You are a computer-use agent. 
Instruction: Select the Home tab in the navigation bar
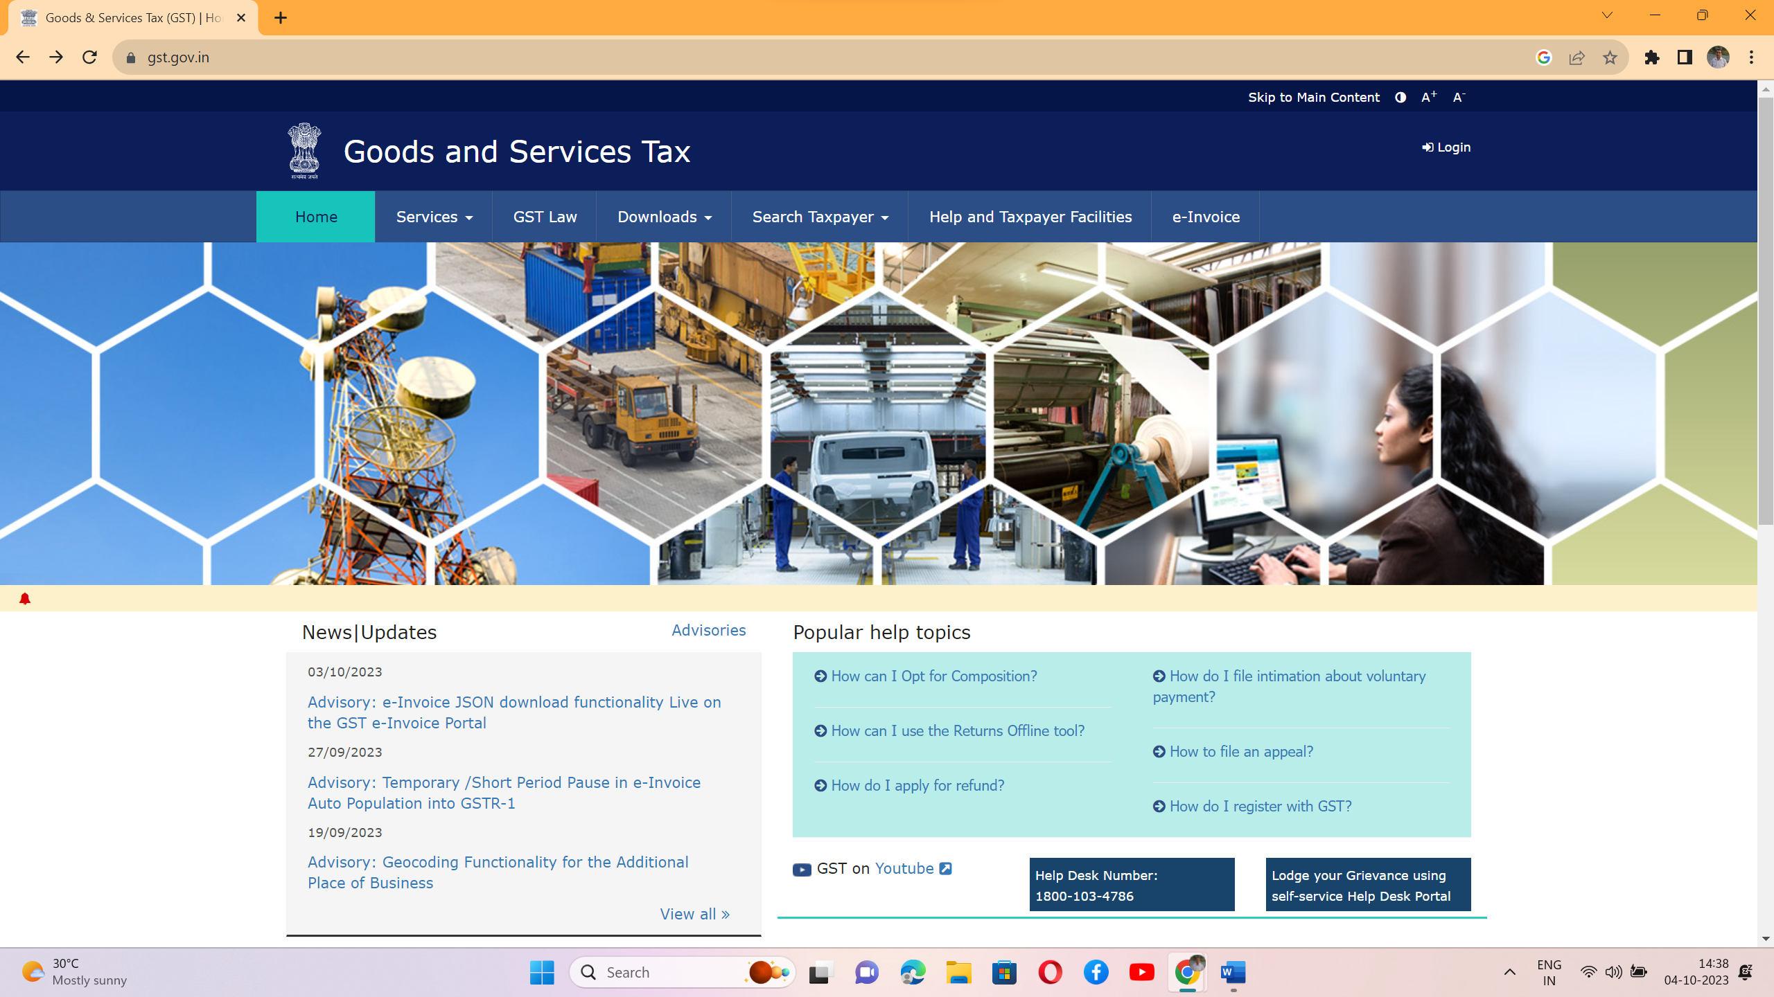pos(315,216)
